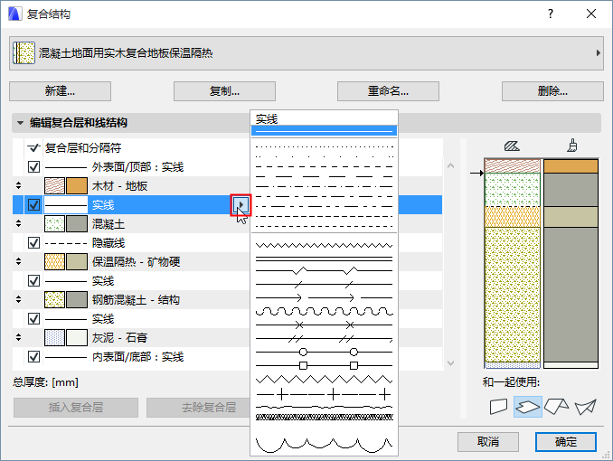Image resolution: width=613 pixels, height=461 pixels.
Task: Choose the line with plus crosses type
Action: (x=324, y=394)
